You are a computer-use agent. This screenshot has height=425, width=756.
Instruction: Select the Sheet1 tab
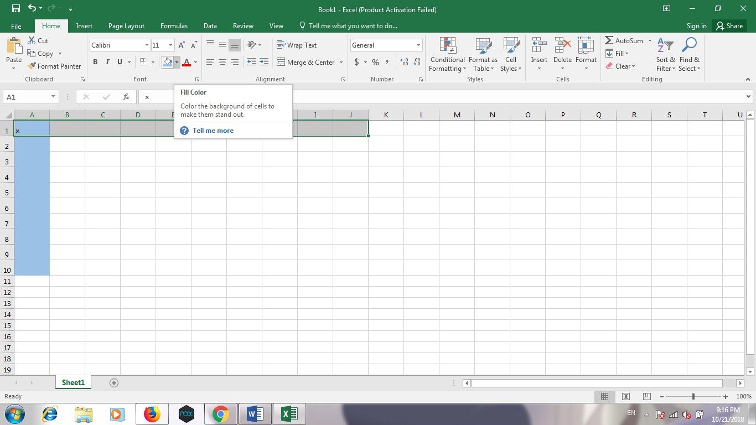[73, 383]
